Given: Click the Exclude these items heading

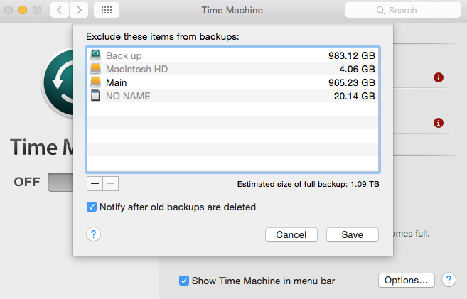Looking at the screenshot, I should point(163,37).
